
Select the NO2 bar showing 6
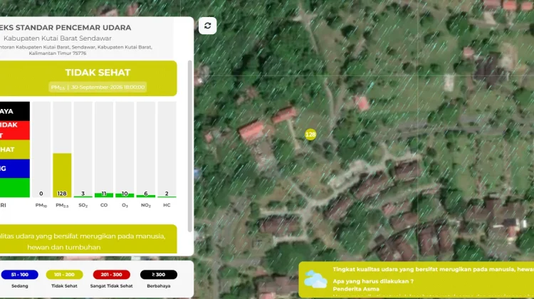[x=146, y=149]
